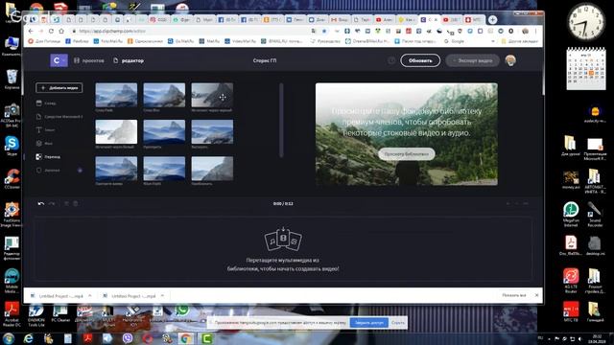Screen dimensions: 614x345
Task: Click the undo arrow on the timeline toolbar
Action: pyautogui.click(x=40, y=204)
